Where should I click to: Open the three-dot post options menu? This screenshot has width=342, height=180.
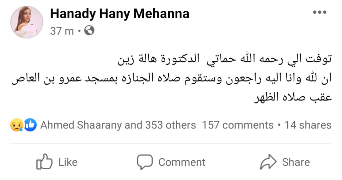coord(319,13)
